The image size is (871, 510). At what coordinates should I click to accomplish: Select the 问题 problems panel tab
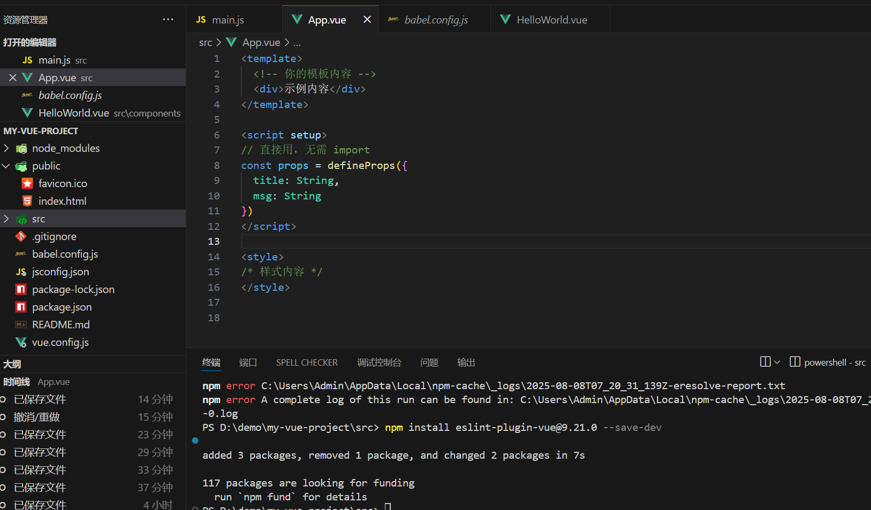(429, 362)
